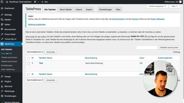The width and height of the screenshot is (184, 103).
Task: Sort by Beschreibung in header
Action: 91,58
